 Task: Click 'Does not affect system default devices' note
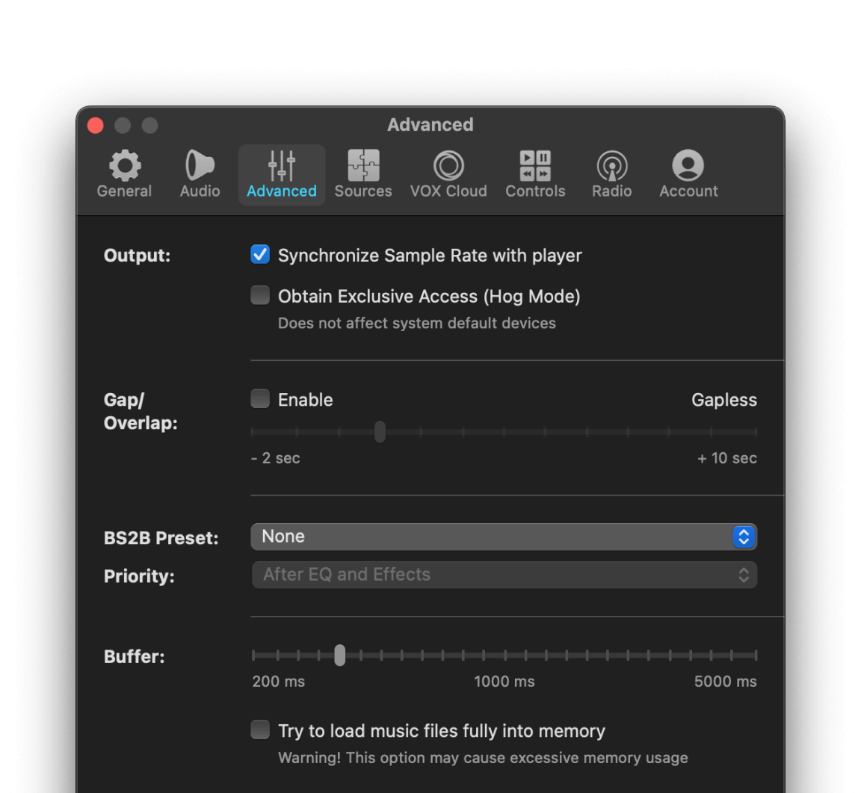[417, 324]
